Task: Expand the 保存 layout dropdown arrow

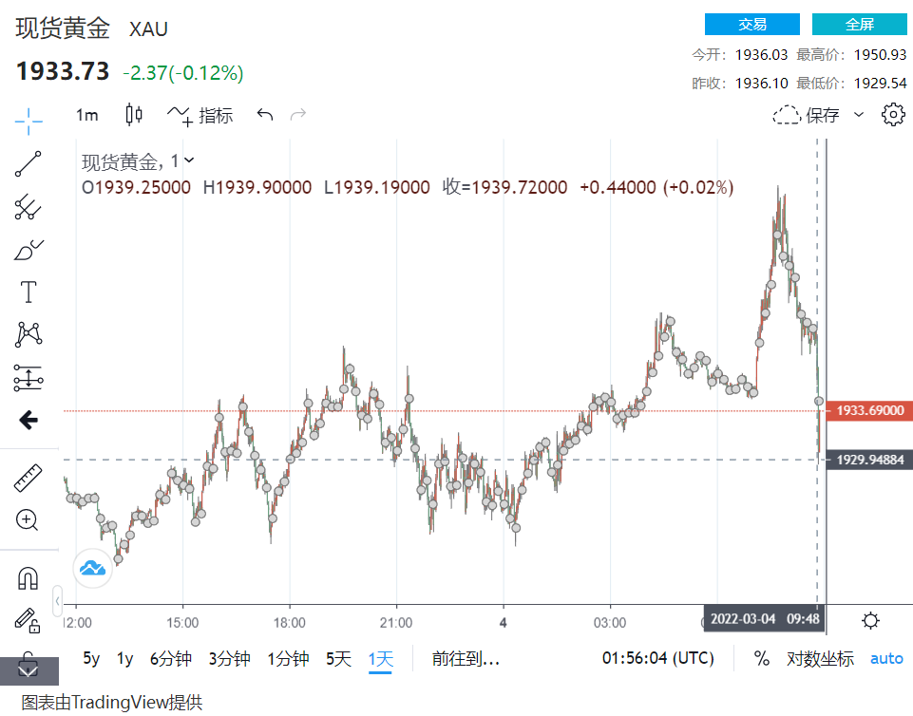Action: (x=860, y=115)
